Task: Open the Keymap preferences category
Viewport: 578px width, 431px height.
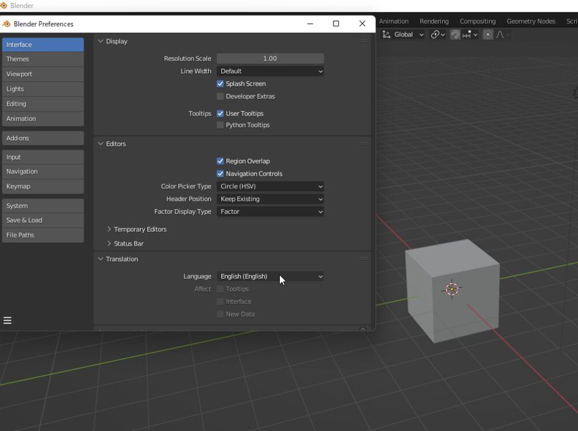Action: click(43, 187)
